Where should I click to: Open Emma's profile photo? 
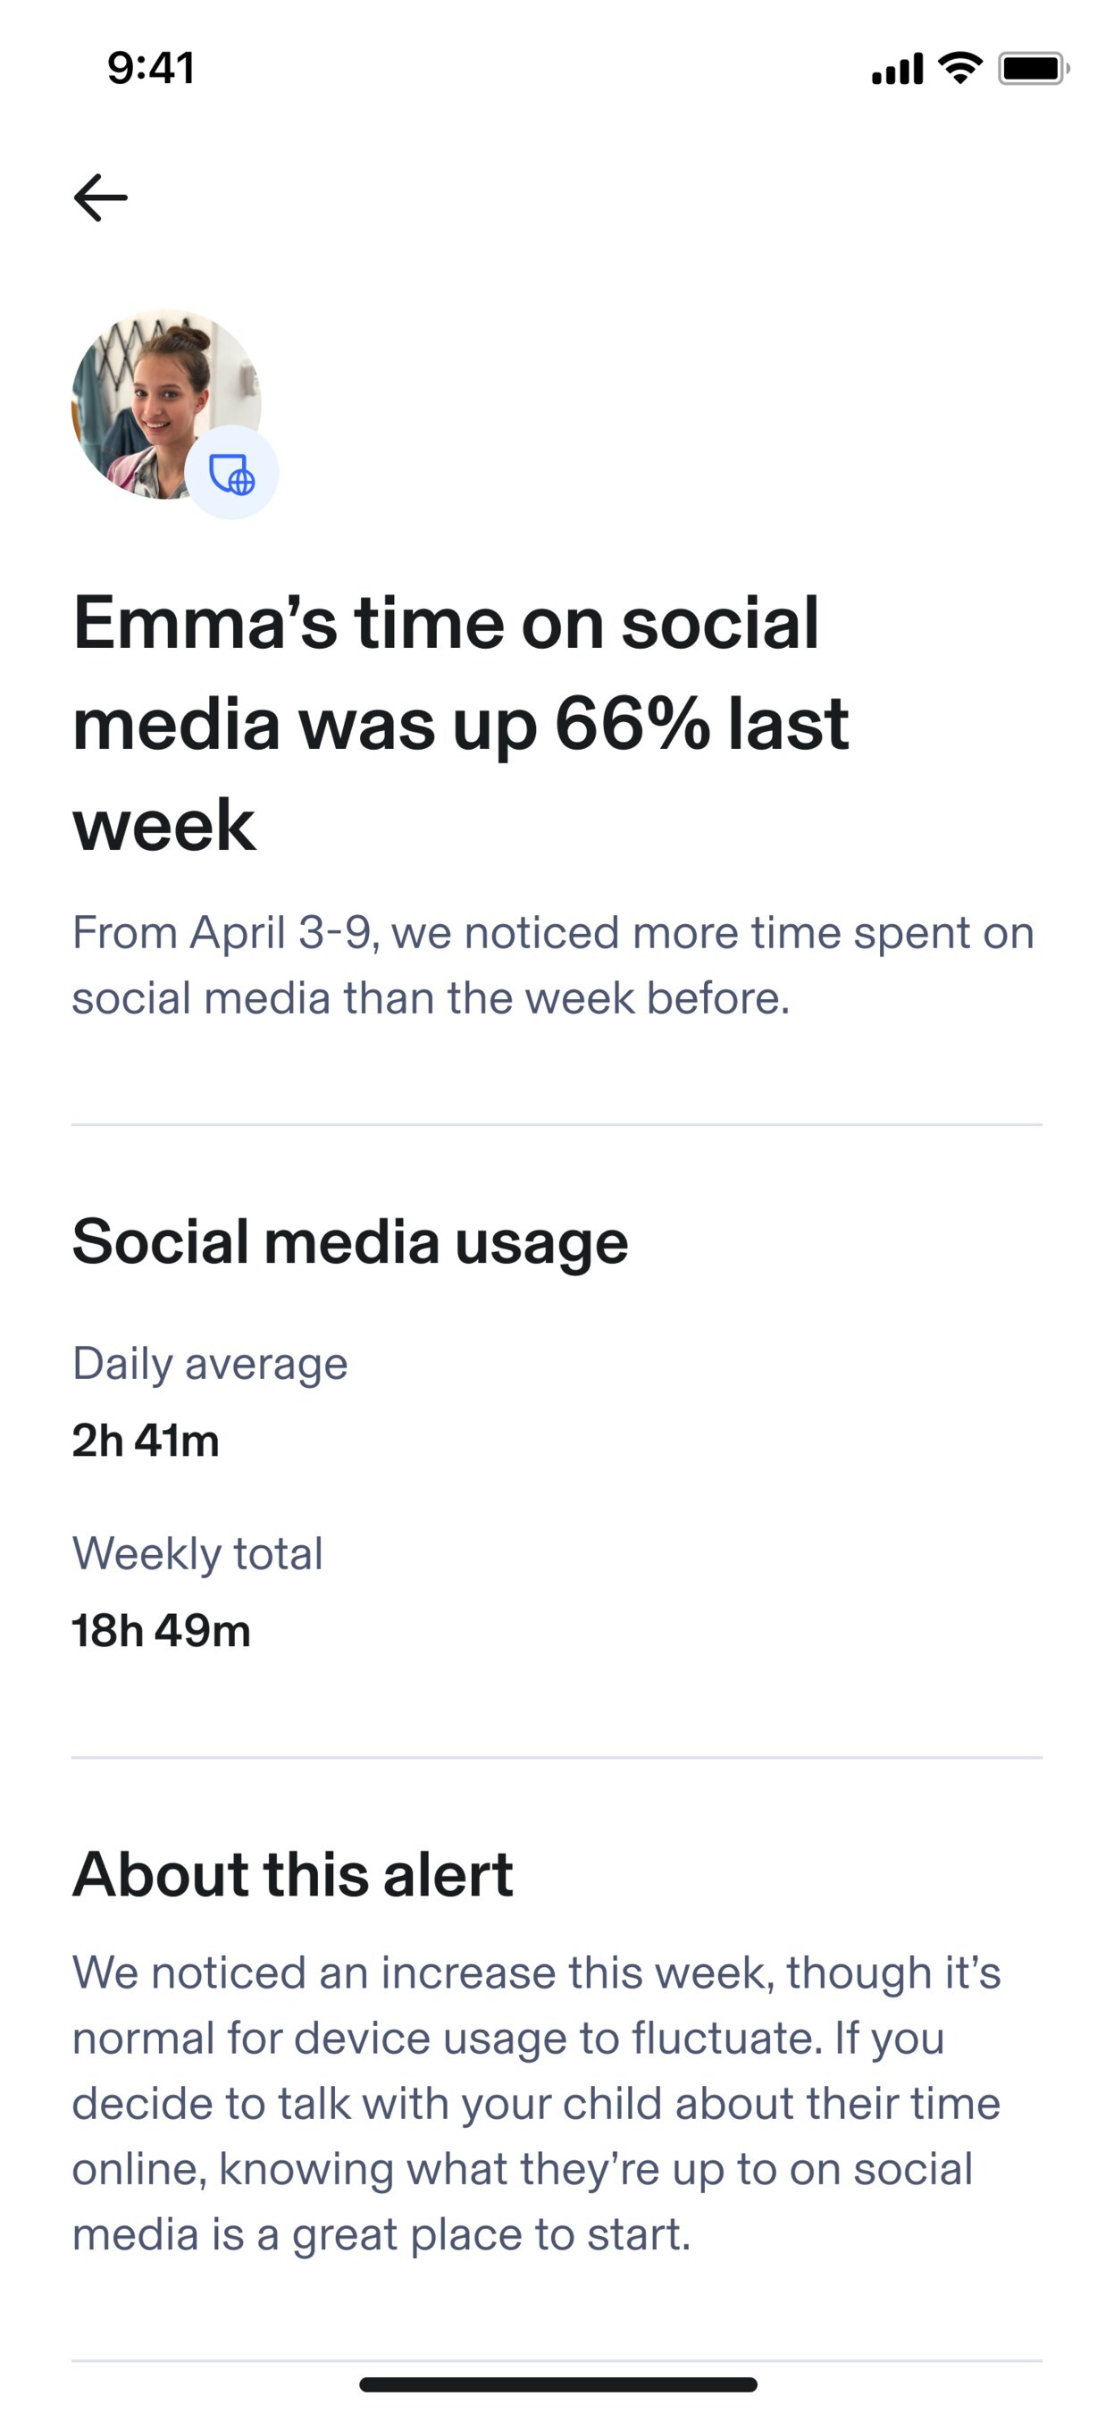tap(155, 393)
